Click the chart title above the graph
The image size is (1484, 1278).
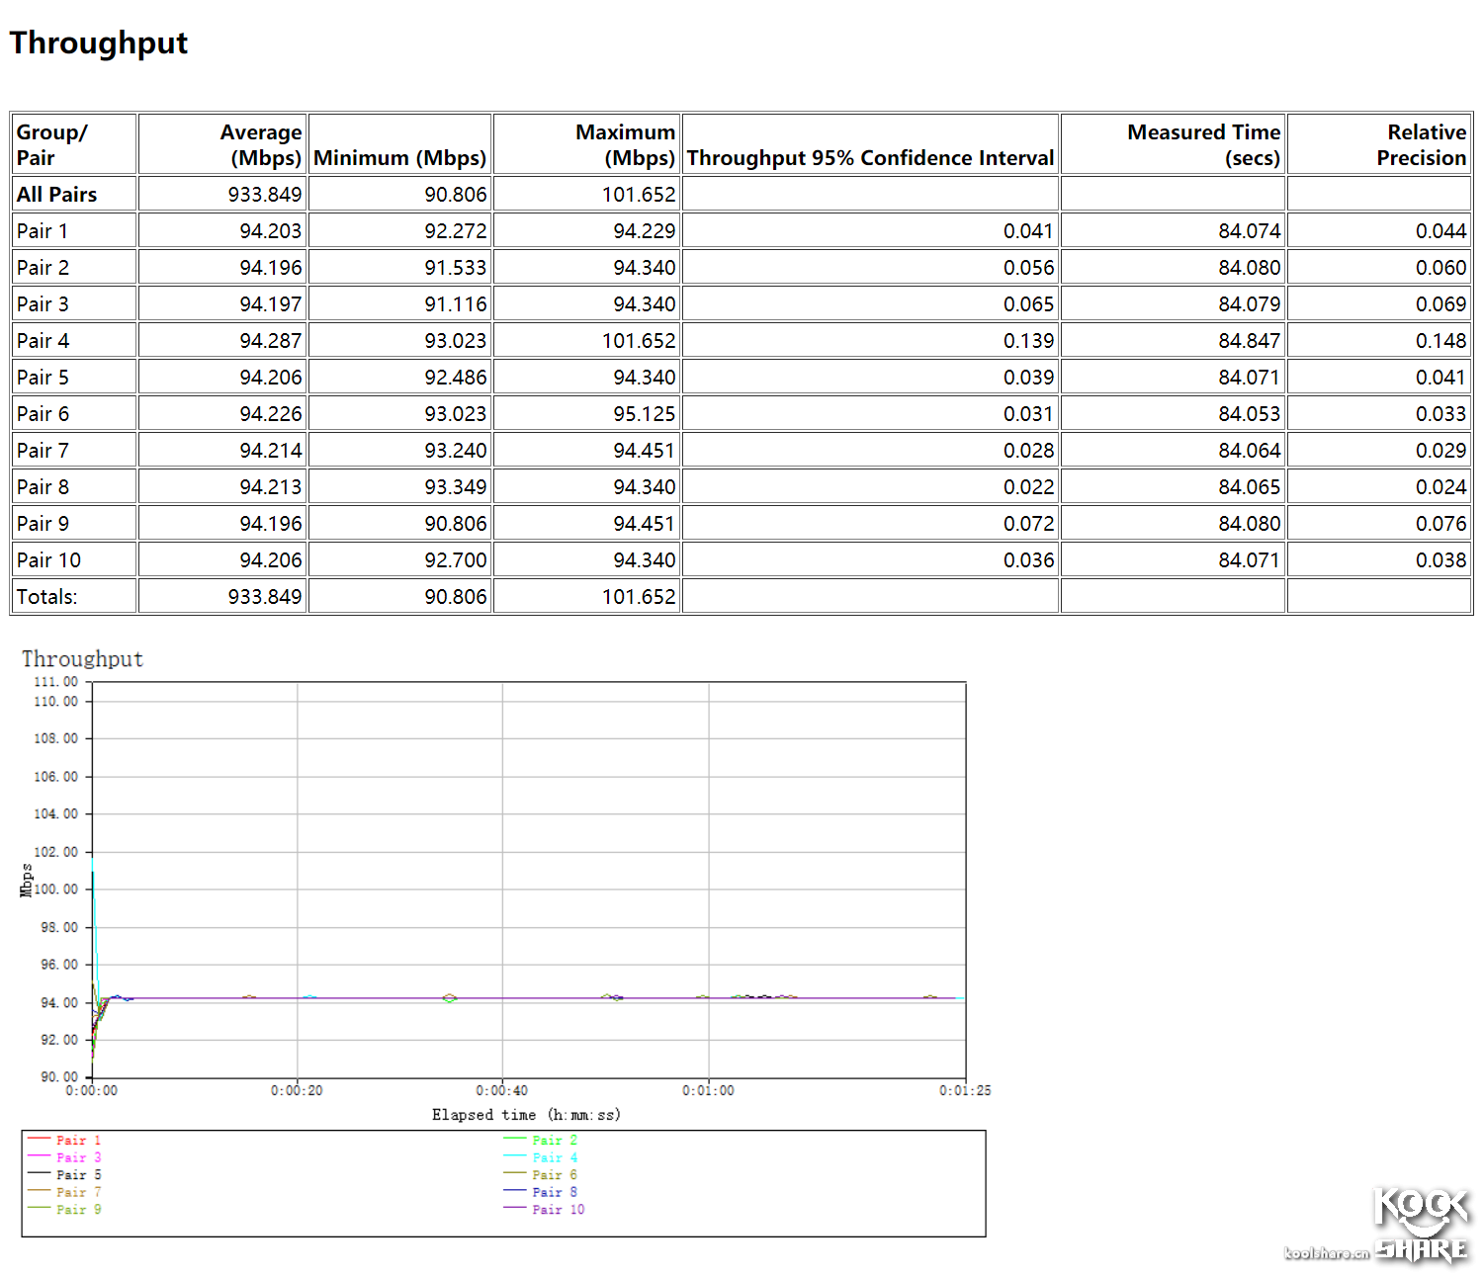tap(83, 659)
